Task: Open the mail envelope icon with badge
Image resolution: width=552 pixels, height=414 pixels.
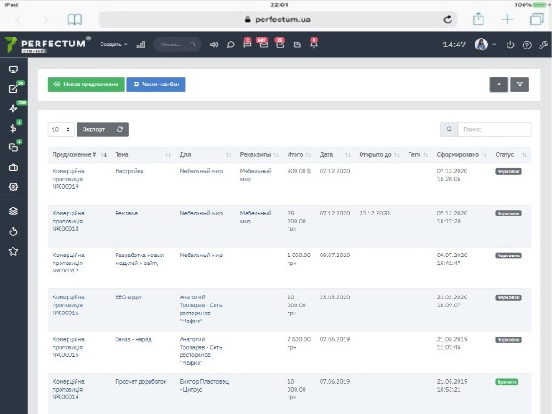Action: [264, 44]
